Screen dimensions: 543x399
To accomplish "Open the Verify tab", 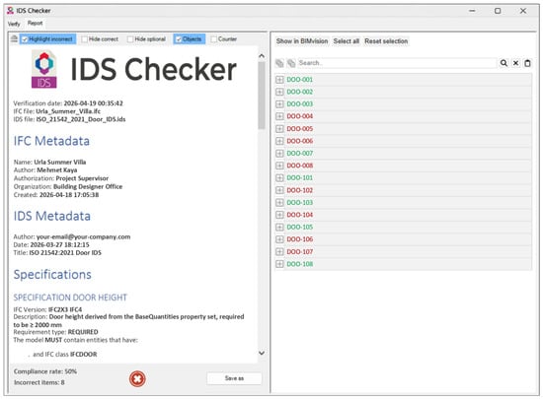I will coord(14,24).
